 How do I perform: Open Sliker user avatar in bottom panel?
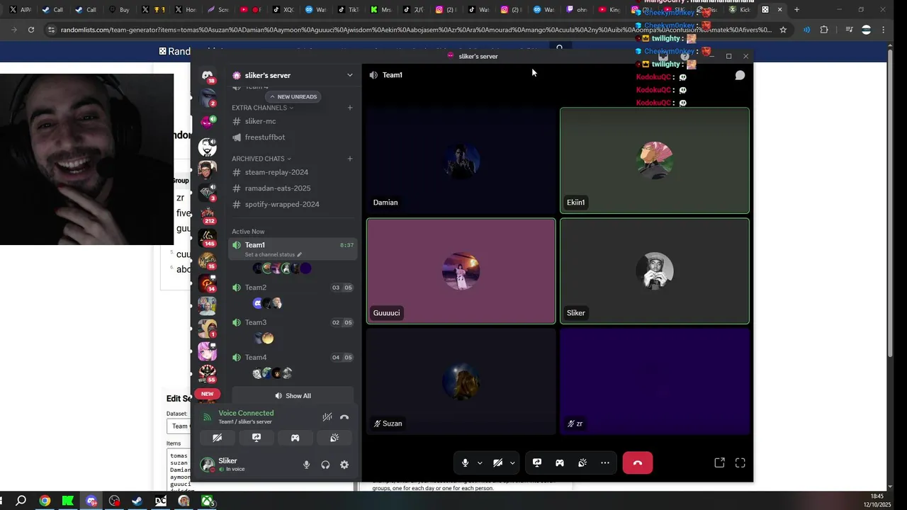(x=207, y=465)
